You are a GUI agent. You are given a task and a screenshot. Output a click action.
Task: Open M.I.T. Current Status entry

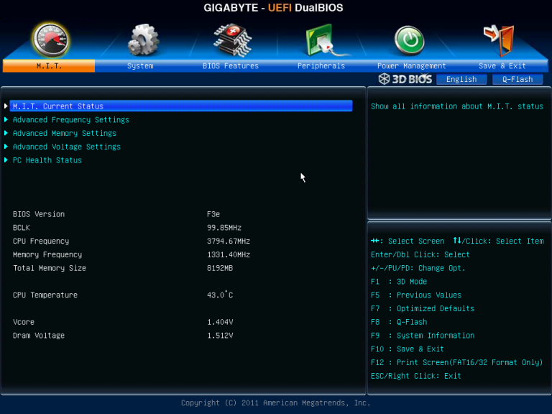(x=181, y=106)
